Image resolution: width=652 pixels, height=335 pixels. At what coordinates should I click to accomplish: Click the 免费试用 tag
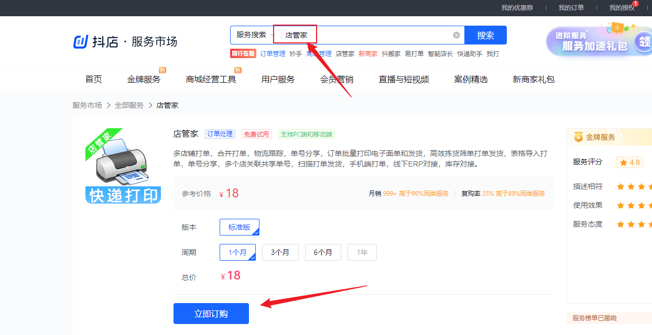[256, 134]
